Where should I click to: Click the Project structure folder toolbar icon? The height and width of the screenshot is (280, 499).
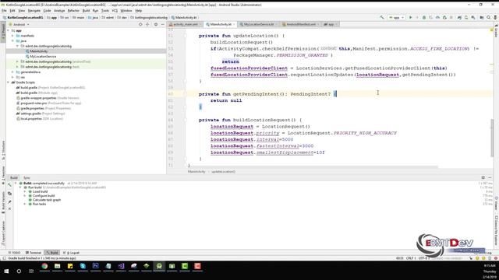482,17
